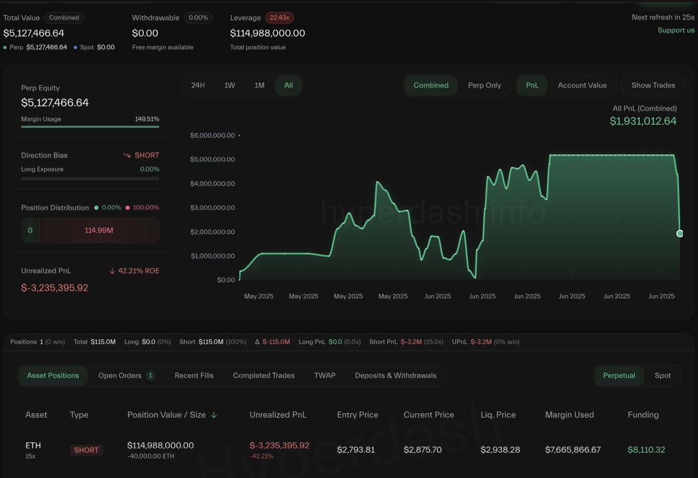Click the Support us link
Image resolution: width=698 pixels, height=478 pixels.
coord(676,30)
